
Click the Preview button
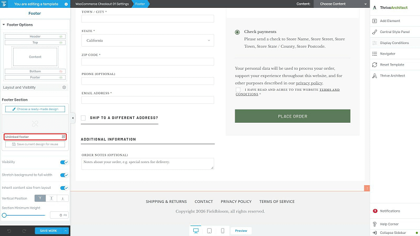point(241,231)
